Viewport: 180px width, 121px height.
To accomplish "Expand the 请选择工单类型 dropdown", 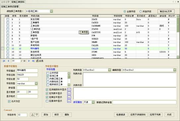I will pos(51,11).
